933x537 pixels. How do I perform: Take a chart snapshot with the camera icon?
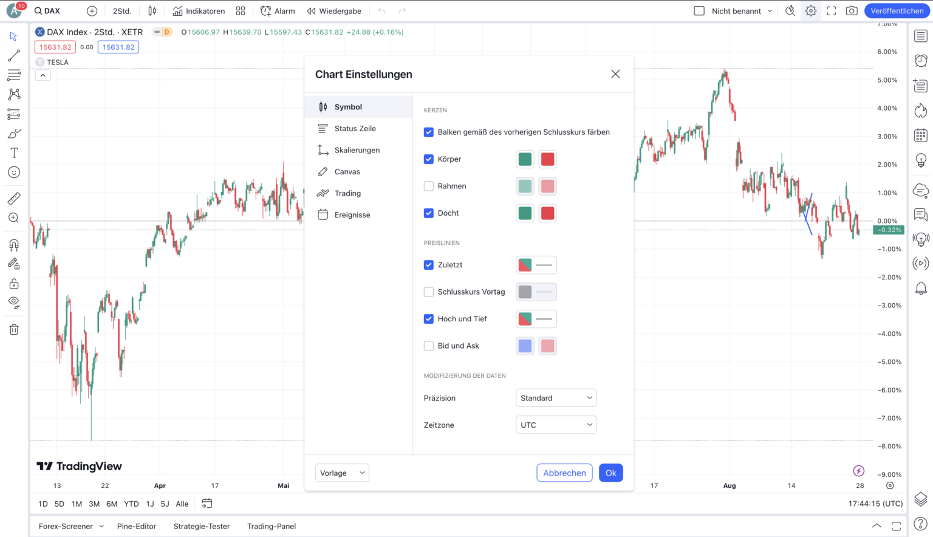(851, 10)
